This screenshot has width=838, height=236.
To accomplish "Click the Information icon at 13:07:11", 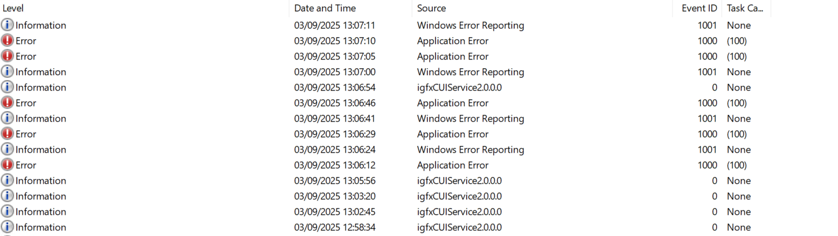I will (x=8, y=25).
